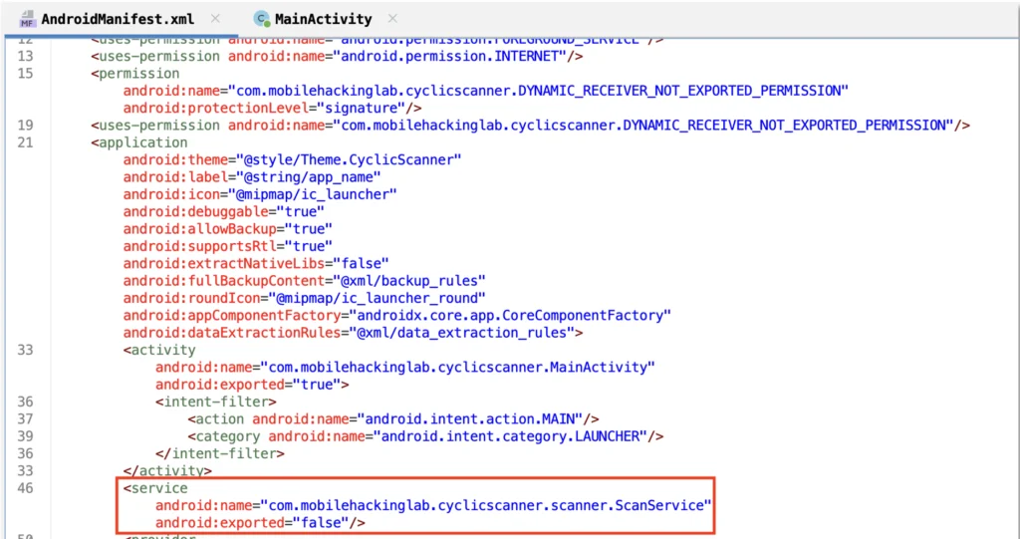Click the android:debuggable attribute line
Image resolution: width=1020 pixels, height=539 pixels.
(224, 211)
